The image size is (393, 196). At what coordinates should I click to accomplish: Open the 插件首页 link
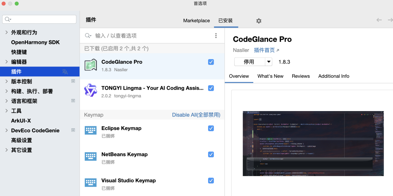pyautogui.click(x=266, y=50)
